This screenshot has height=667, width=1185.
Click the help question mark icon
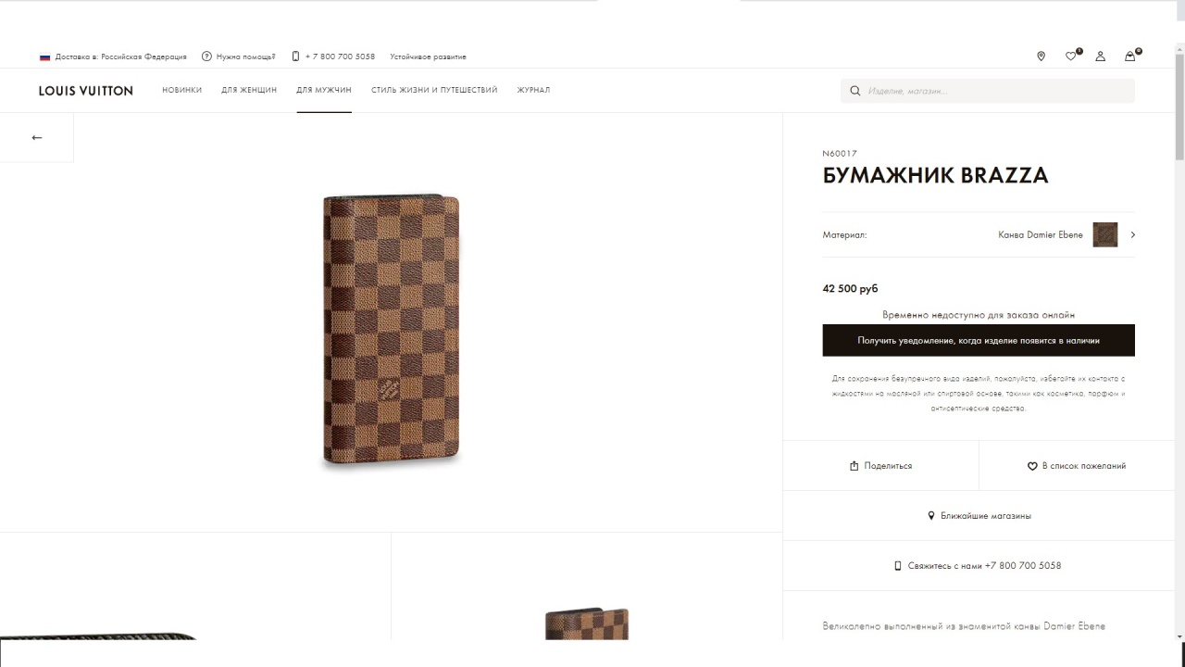[206, 57]
